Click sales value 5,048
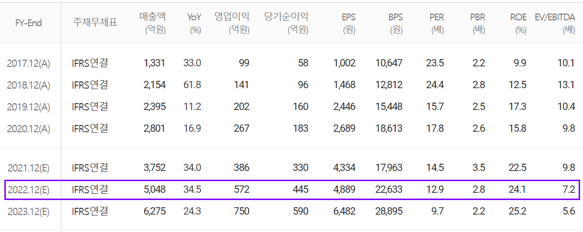Image resolution: width=583 pixels, height=232 pixels. coord(154,189)
